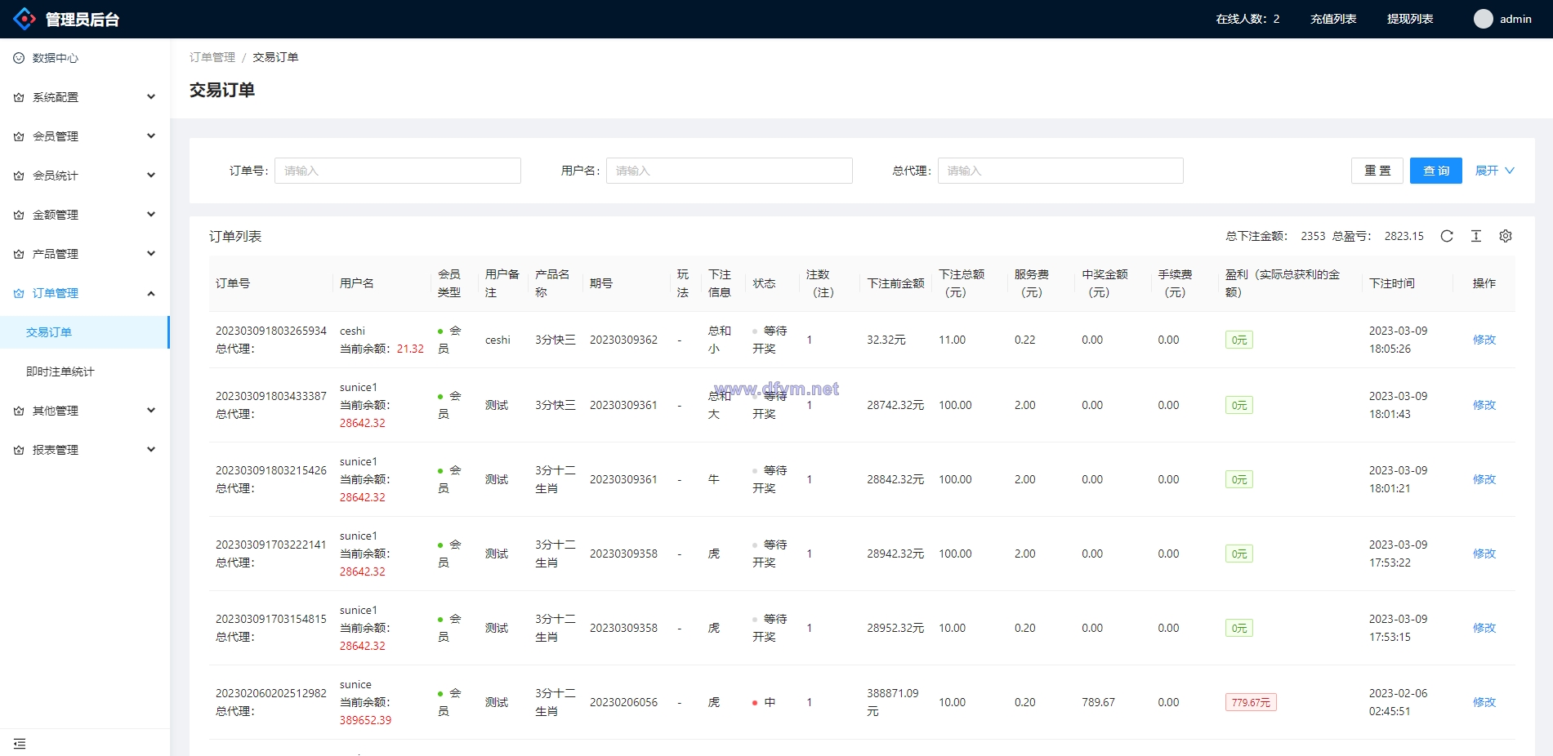Focus the 用户名 input field
The height and width of the screenshot is (756, 1553).
(730, 171)
